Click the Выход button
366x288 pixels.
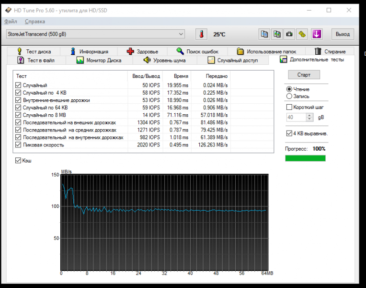(343, 34)
